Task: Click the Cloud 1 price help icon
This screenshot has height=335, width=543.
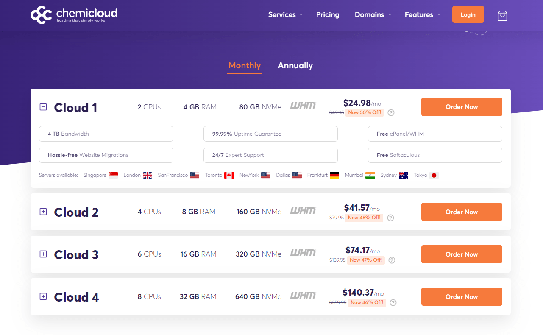Action: point(391,113)
